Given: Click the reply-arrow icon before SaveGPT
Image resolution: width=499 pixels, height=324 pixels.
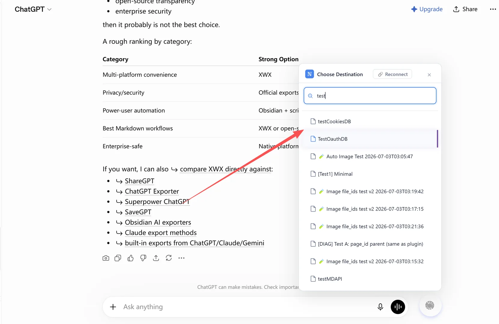Looking at the screenshot, I should [119, 212].
